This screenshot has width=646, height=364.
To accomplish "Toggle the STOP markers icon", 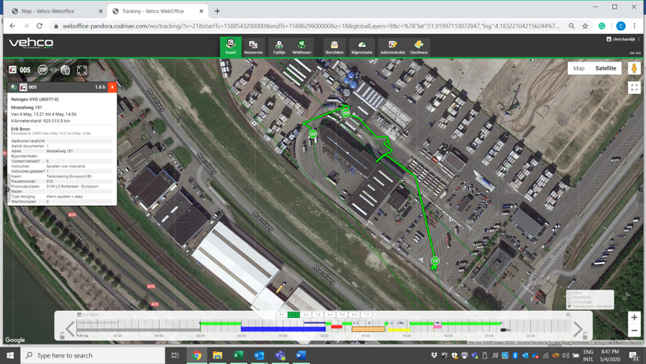I will coord(42,70).
